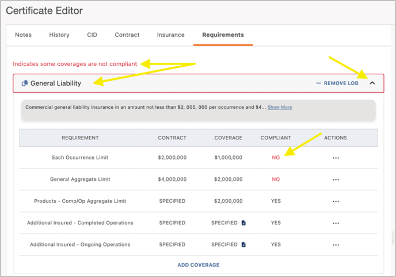Open document icon for Additional Insured Completed Operations
The width and height of the screenshot is (396, 277).
click(243, 223)
